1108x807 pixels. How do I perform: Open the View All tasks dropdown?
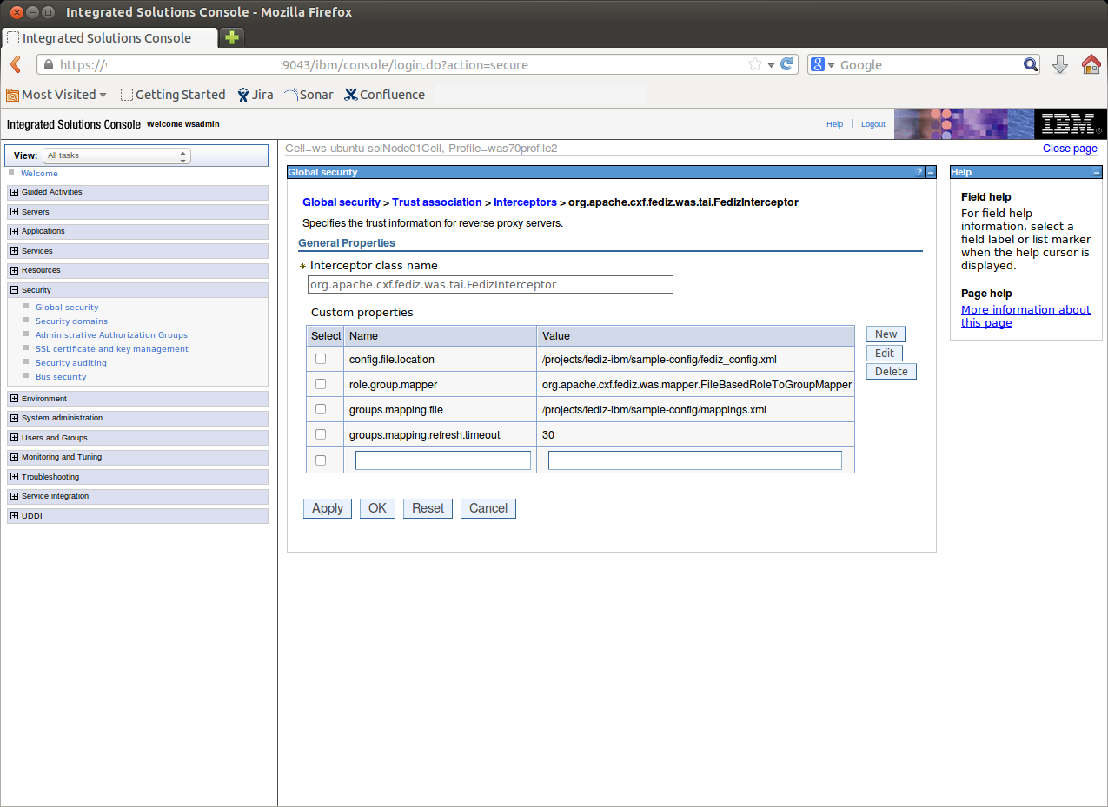coord(116,155)
